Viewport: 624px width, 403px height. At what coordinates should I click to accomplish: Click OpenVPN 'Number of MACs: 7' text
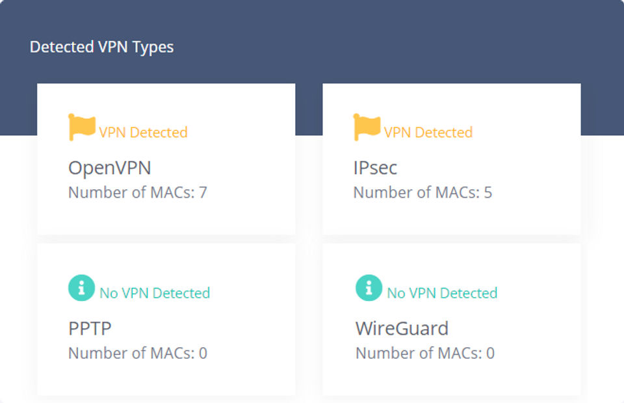point(137,192)
